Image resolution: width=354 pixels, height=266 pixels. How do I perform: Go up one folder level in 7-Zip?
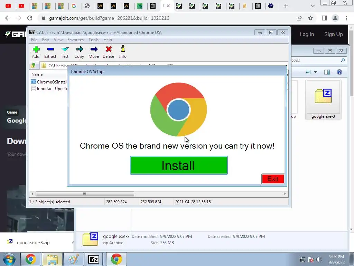pyautogui.click(x=33, y=65)
